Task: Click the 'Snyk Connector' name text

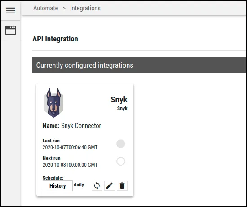Action: 81,126
